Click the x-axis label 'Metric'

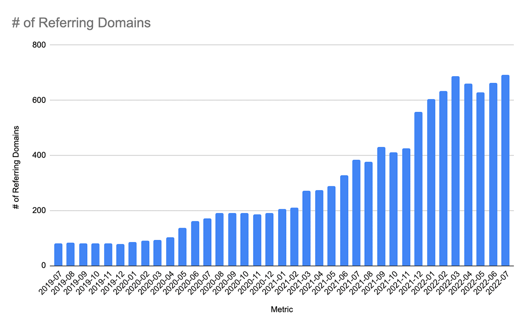282,309
